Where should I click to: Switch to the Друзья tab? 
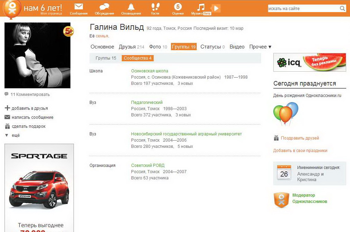coord(131,47)
